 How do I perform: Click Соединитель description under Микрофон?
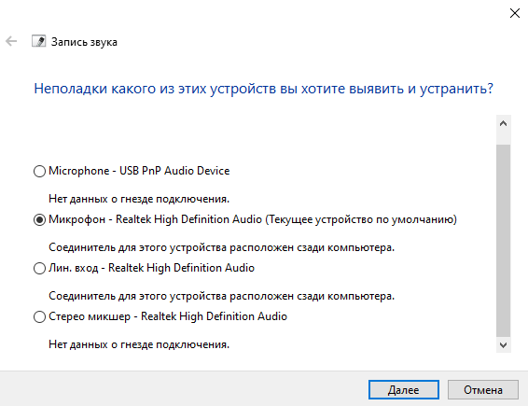point(222,247)
